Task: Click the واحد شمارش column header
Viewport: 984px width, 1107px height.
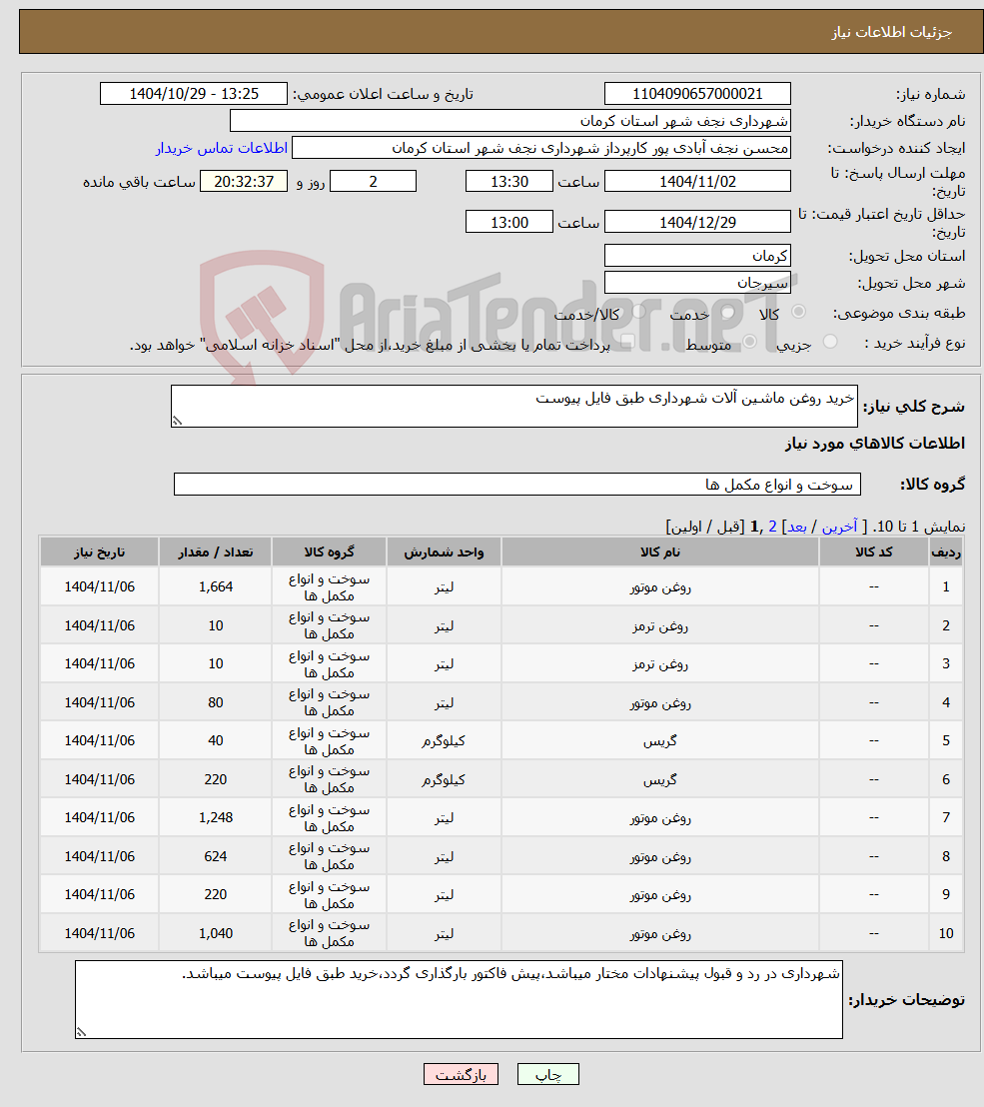Action: pos(444,553)
